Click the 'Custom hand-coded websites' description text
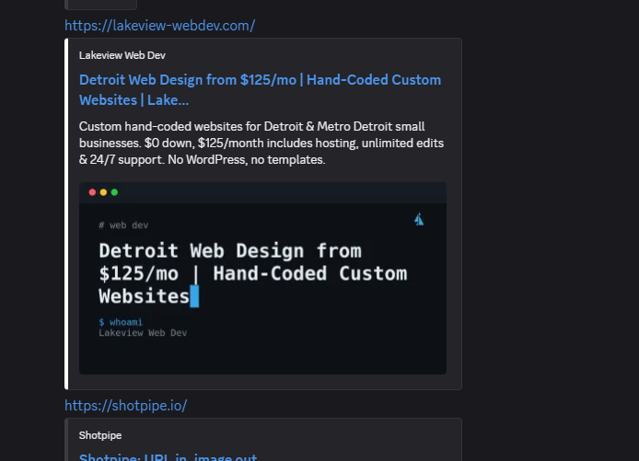The width and height of the screenshot is (639, 461). point(261,143)
